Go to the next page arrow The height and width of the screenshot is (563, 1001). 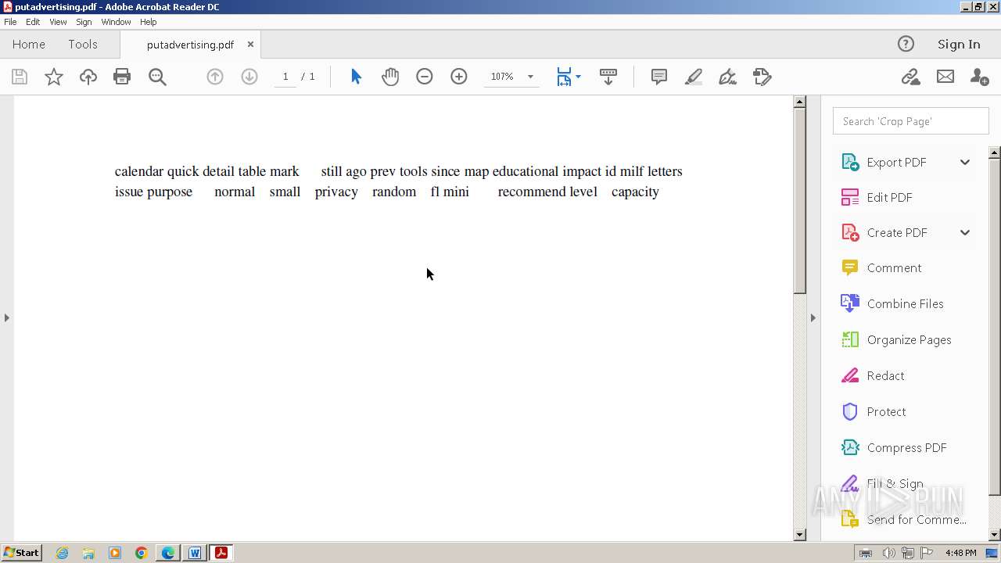point(249,77)
